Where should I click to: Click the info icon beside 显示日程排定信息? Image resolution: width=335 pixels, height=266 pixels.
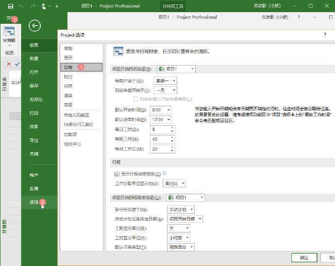tap(164, 173)
